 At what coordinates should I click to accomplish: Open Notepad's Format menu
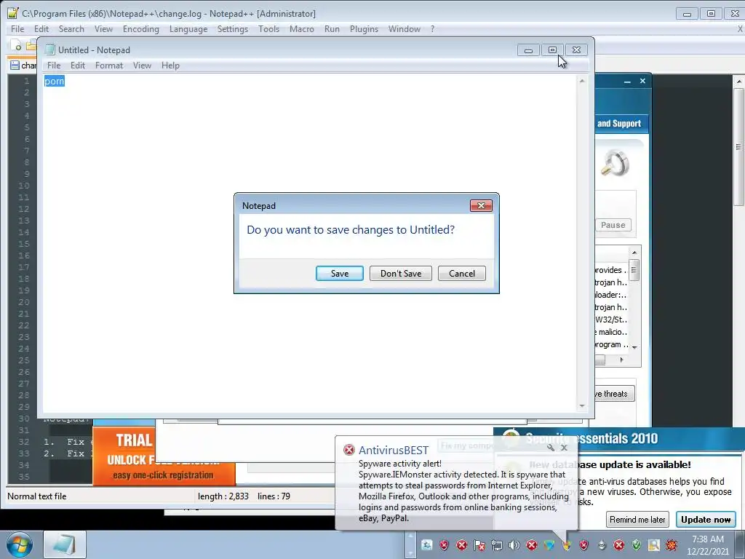click(109, 65)
